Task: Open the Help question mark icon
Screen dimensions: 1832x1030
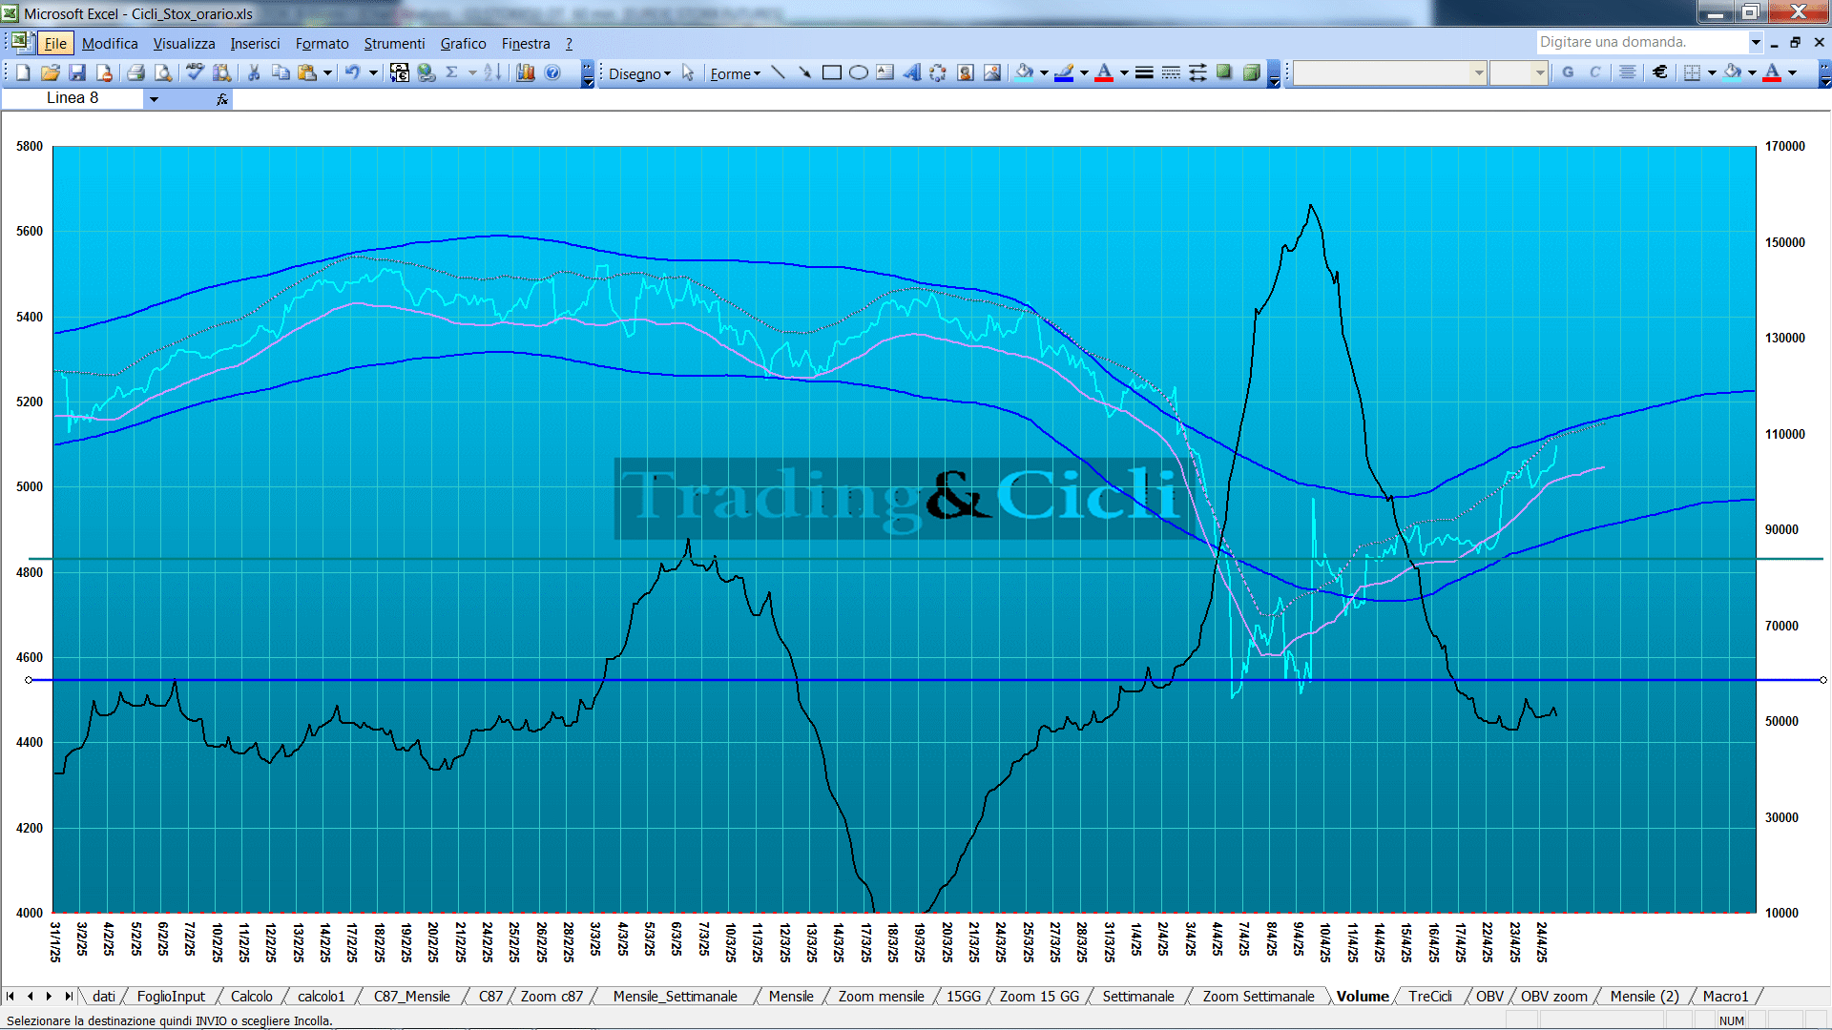Action: pos(552,72)
